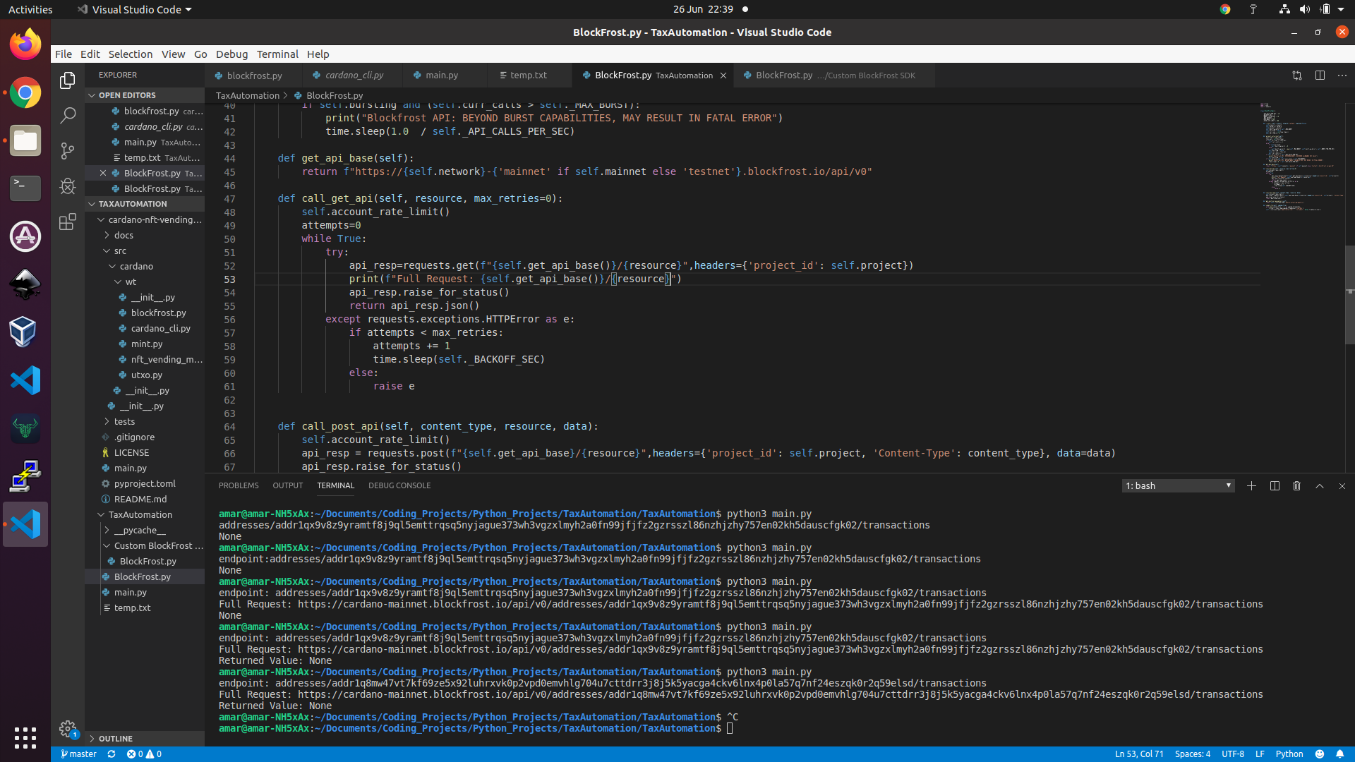Open the terminal selector dropdown 1: bash
This screenshot has width=1355, height=762.
[x=1179, y=486]
